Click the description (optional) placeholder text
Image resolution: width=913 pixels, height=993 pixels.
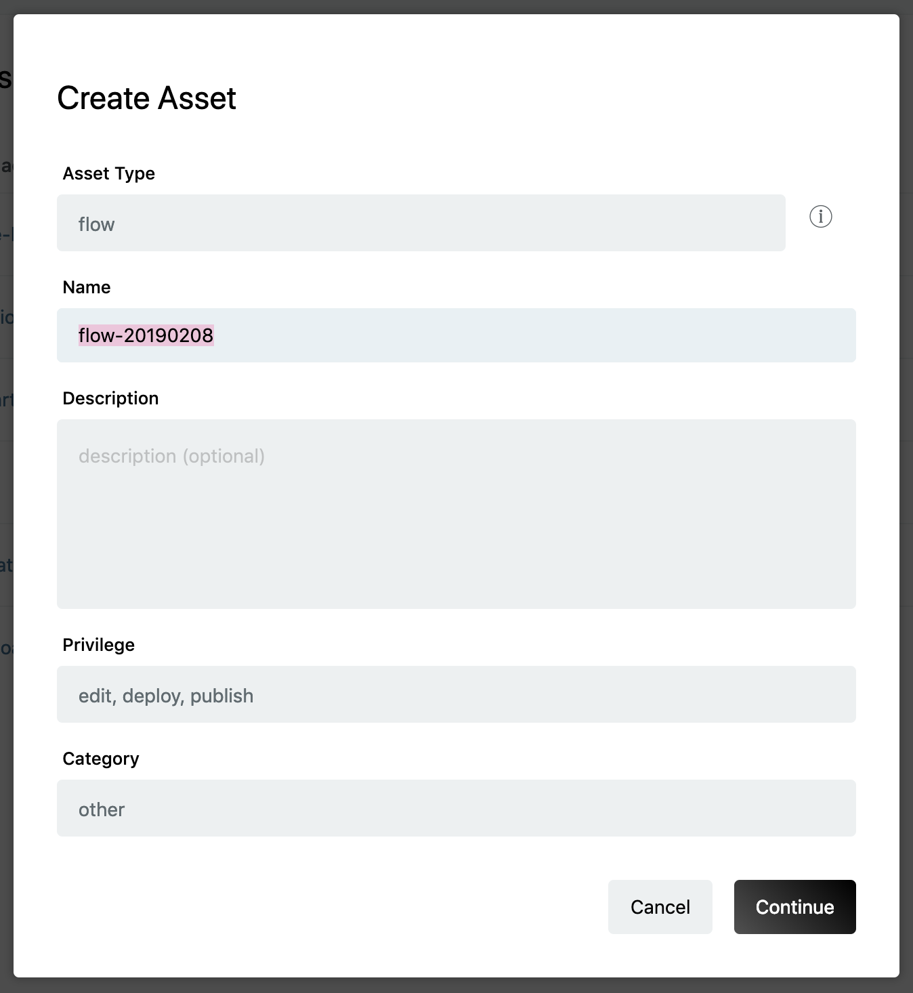171,456
